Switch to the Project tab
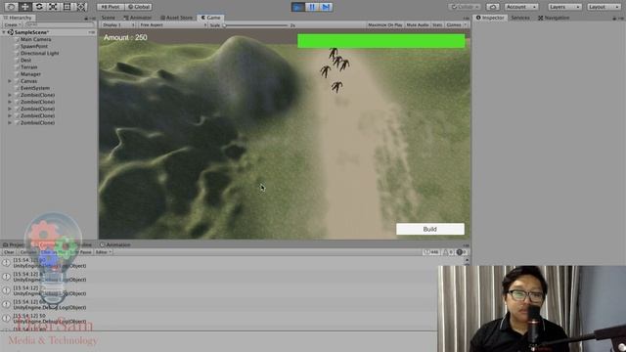 pos(14,244)
